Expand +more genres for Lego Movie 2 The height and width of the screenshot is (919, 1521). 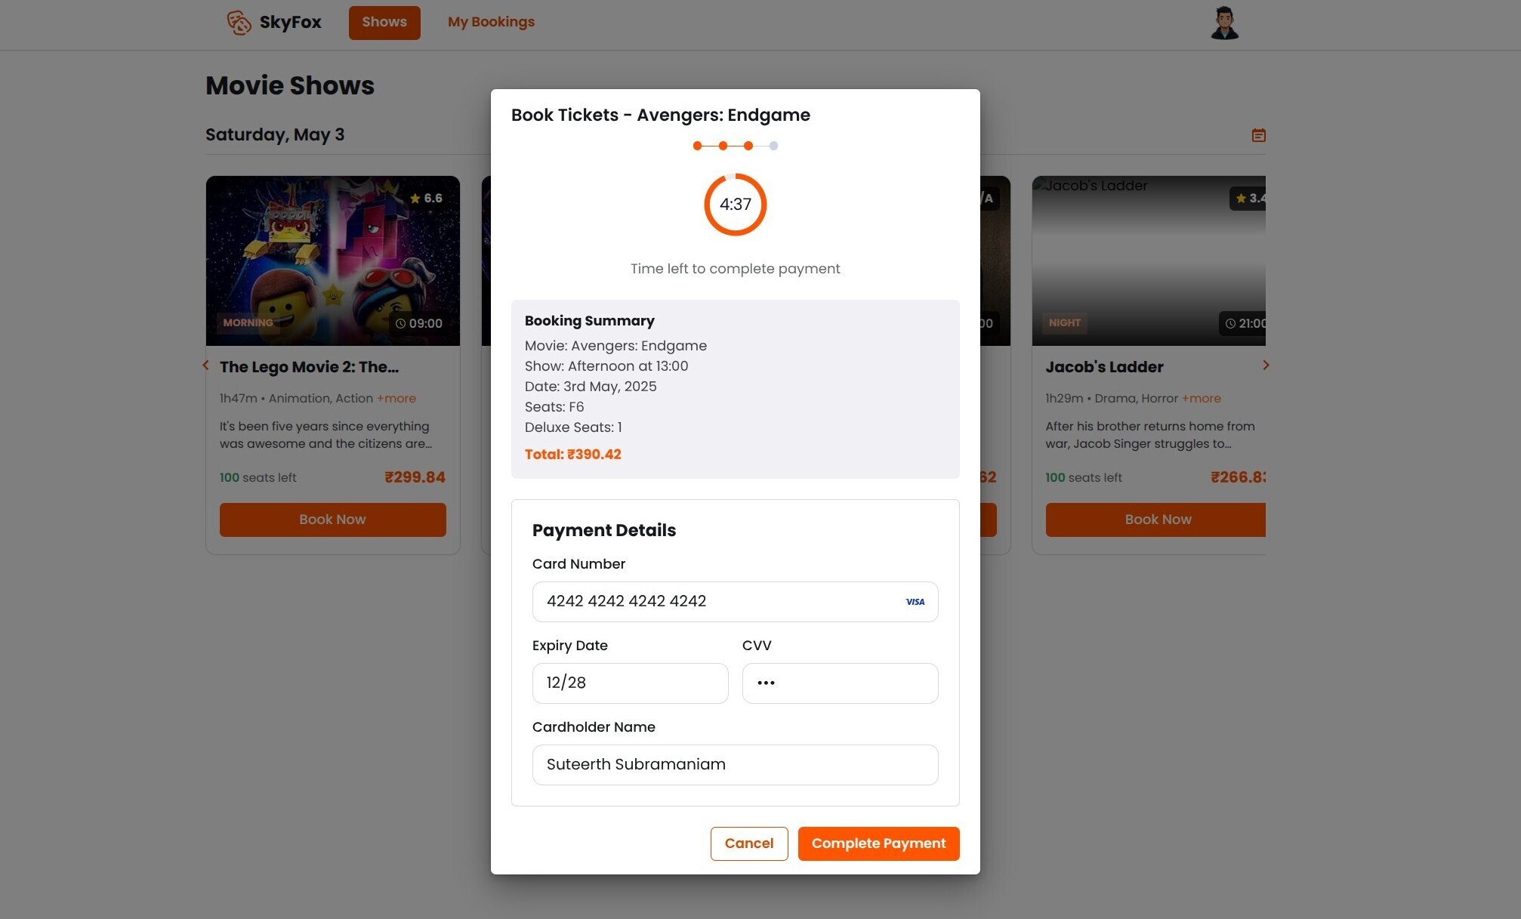[396, 399]
